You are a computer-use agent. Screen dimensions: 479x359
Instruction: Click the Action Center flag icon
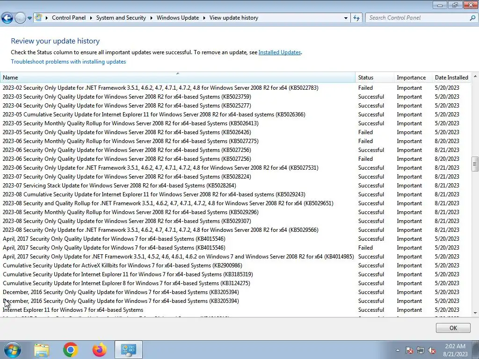click(409, 350)
